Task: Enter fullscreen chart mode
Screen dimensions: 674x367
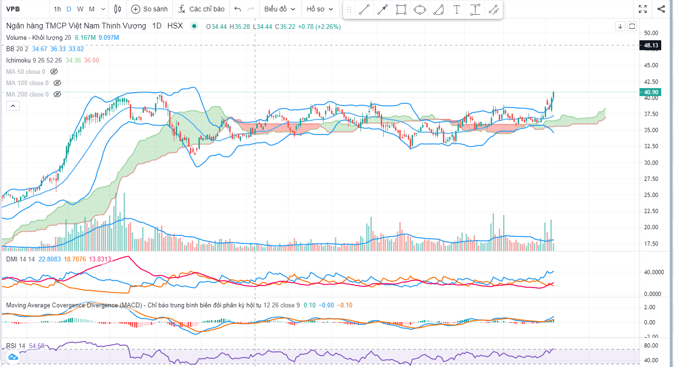Action: [x=643, y=9]
